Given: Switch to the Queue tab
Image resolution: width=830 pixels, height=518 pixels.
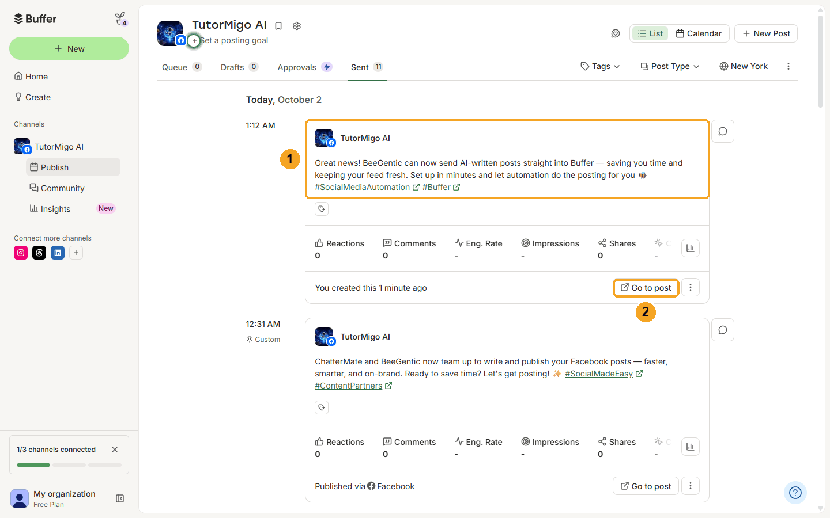Looking at the screenshot, I should point(182,67).
